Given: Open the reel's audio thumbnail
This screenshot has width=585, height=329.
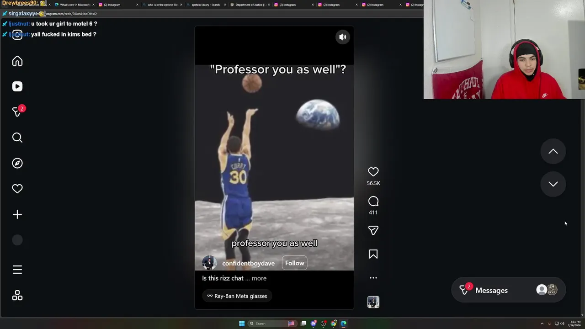Looking at the screenshot, I should point(373,302).
